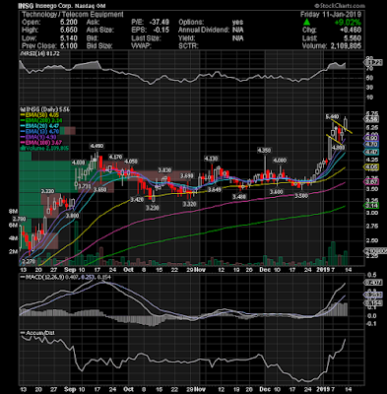Image resolution: width=387 pixels, height=394 pixels.
Task: Click the 4.350 December high label
Action: [x=265, y=151]
